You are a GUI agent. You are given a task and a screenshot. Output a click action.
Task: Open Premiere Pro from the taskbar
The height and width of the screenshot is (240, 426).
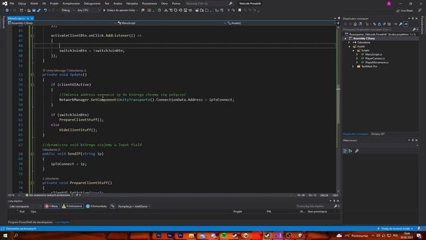(180, 235)
